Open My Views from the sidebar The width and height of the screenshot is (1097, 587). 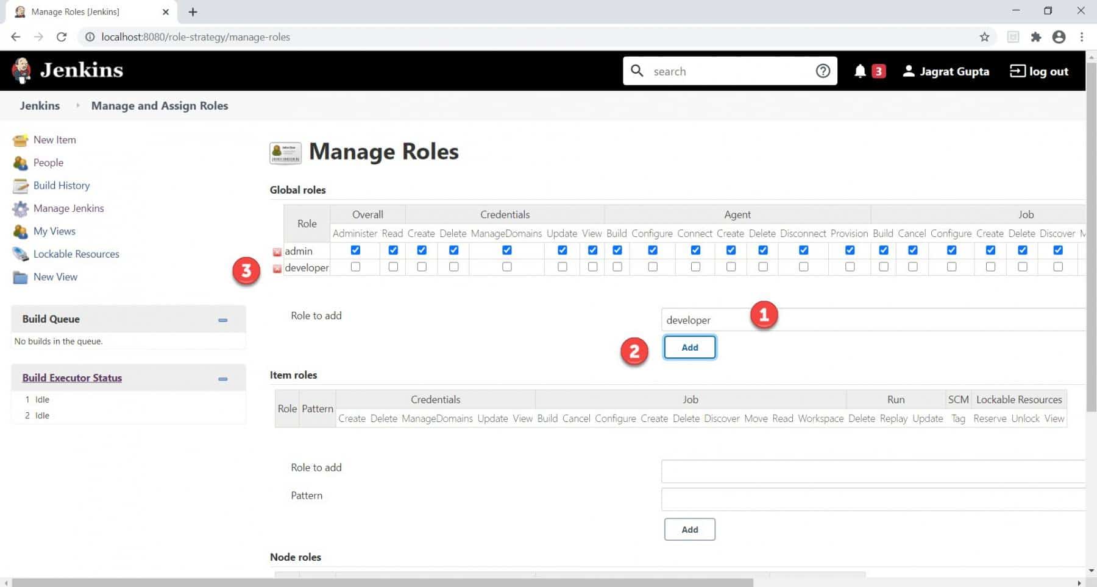[x=54, y=231]
